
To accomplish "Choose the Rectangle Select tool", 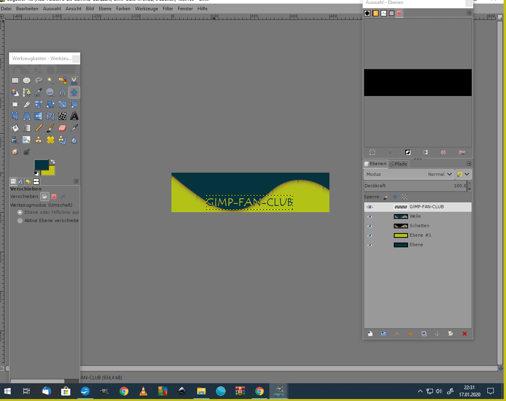I will click(15, 81).
